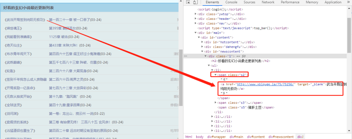Open the Performance tab
Screen dimensions: 352x139
290,2
